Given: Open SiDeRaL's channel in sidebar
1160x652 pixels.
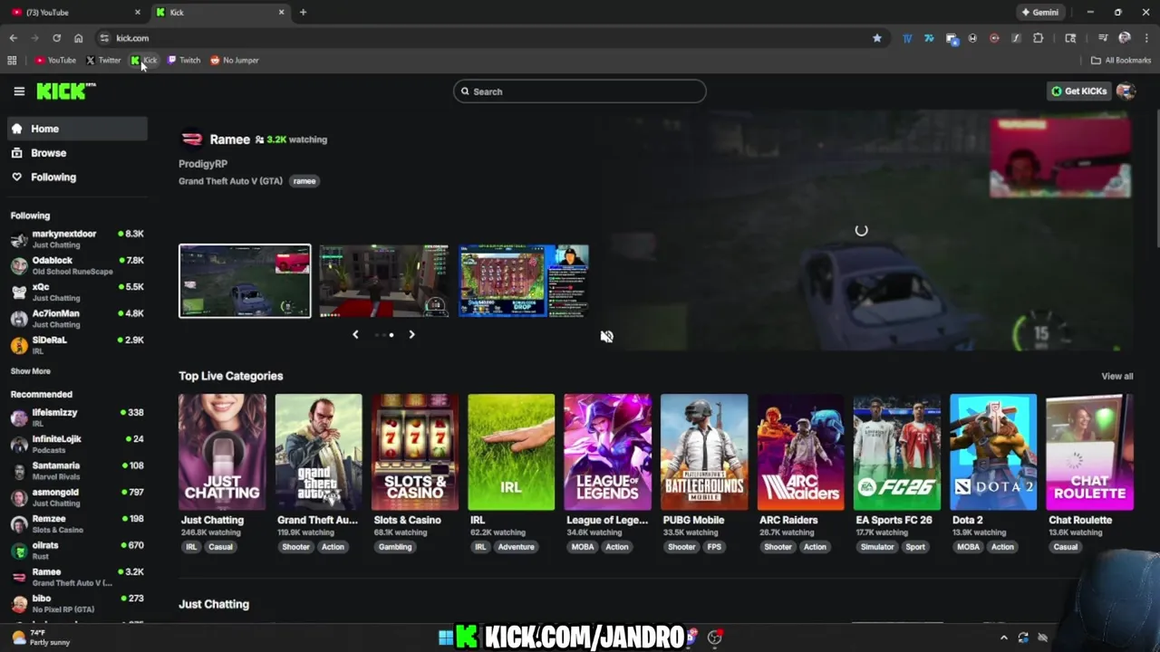Looking at the screenshot, I should pyautogui.click(x=77, y=344).
